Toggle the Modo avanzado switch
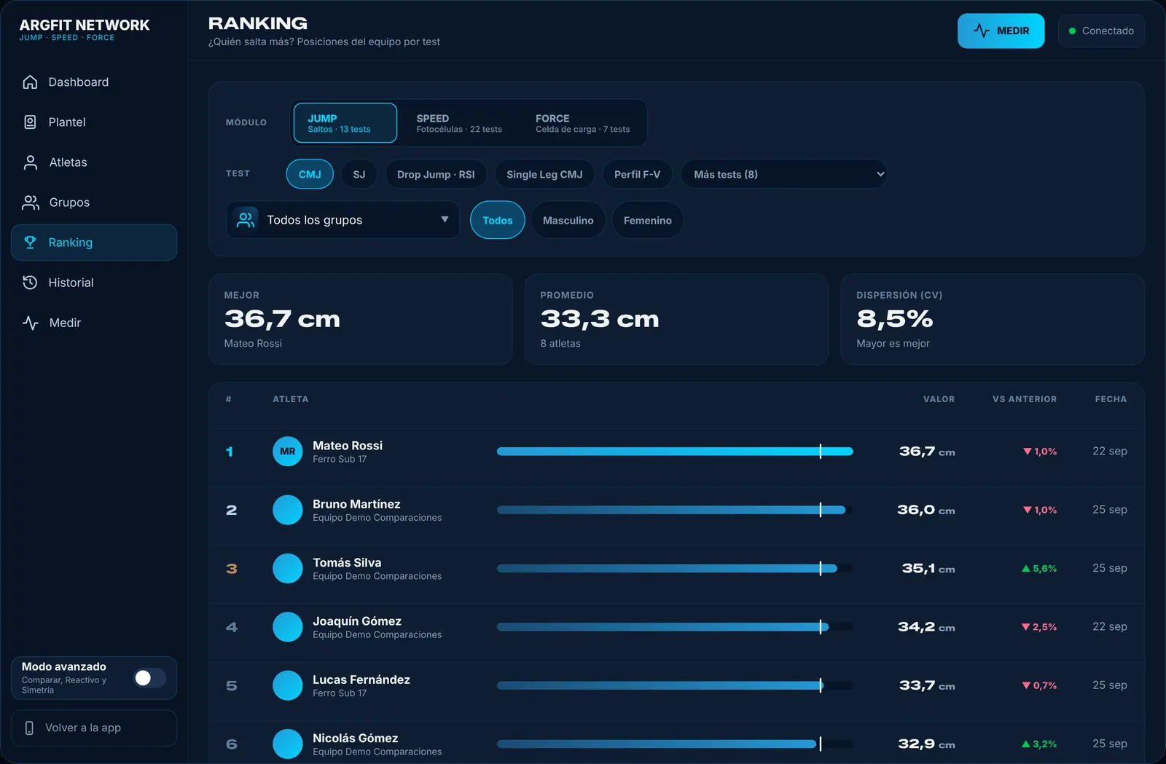Screen dimensions: 1166x764 pos(150,678)
